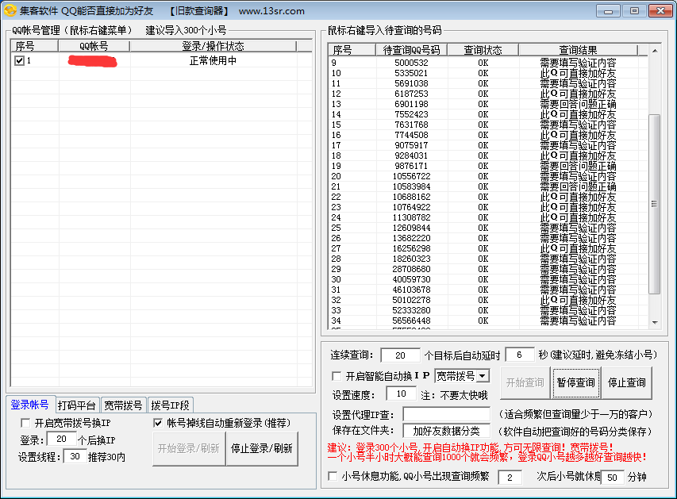Click scroll down arrow of results list
677x499 pixels.
(655, 322)
